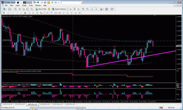Image resolution: width=183 pixels, height=110 pixels.
Task: Select the Text Label tool
Action: coord(37,13)
